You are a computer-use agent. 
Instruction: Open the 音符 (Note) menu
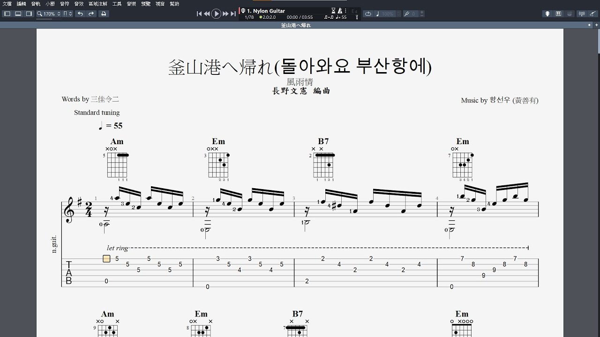point(65,3)
